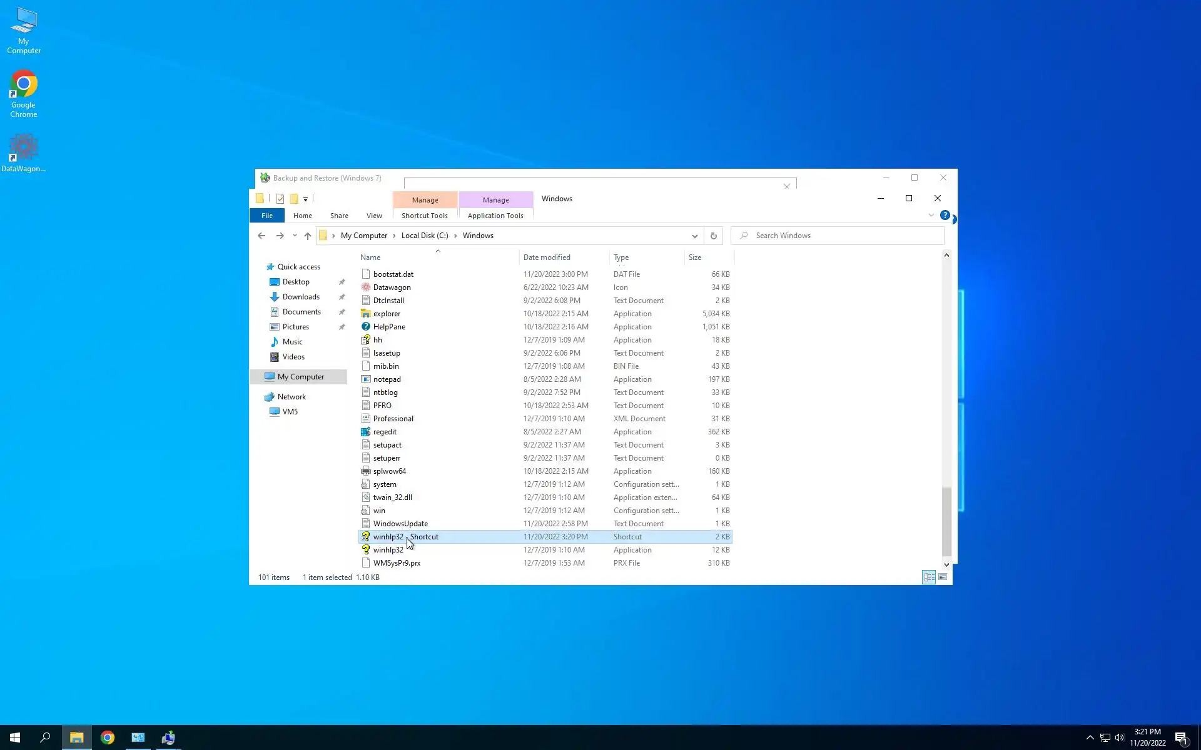Open the Shortcut Tools tab
This screenshot has width=1201, height=750.
(424, 216)
